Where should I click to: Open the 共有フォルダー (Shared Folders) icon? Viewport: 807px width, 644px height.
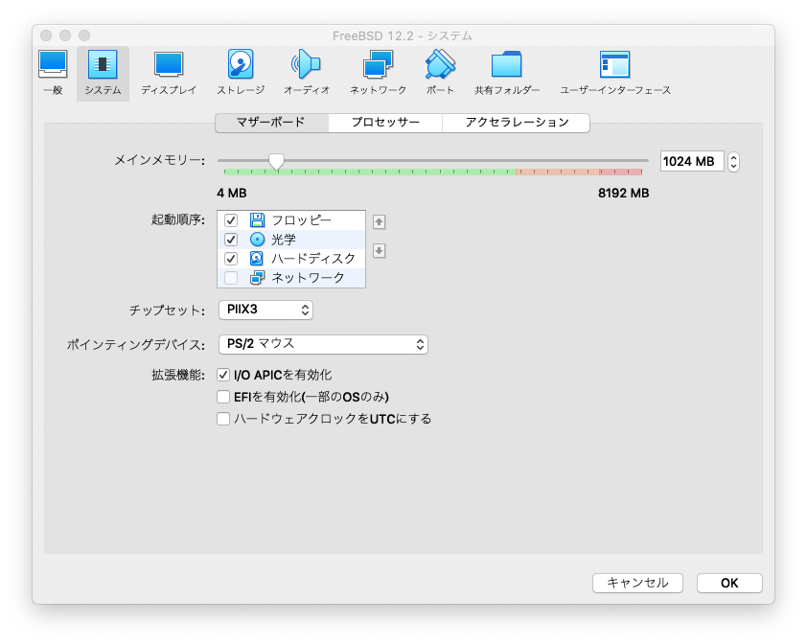(507, 73)
